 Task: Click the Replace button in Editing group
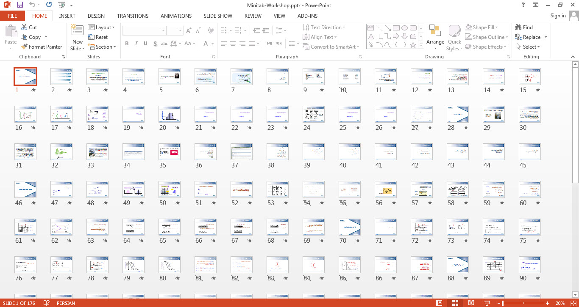(x=528, y=37)
